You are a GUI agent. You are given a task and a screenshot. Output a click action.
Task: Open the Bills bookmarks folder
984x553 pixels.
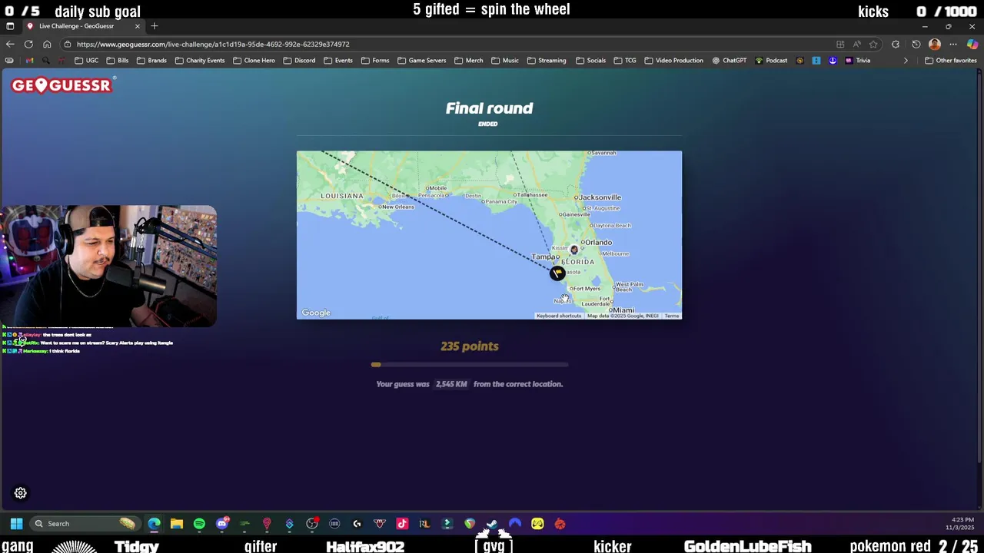pos(118,61)
